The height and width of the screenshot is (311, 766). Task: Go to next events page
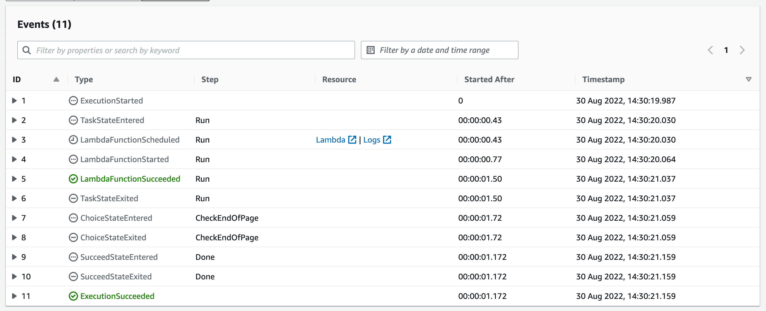[742, 50]
